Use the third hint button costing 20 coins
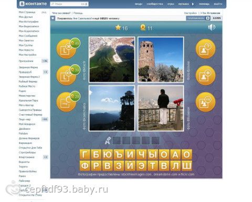 (67, 102)
